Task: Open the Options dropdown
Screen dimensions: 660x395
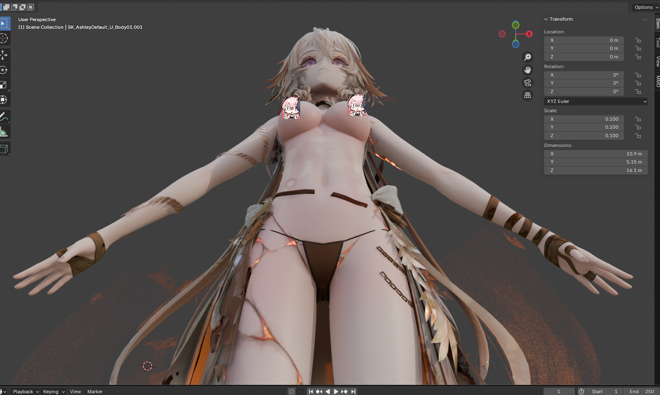Action: tap(646, 7)
